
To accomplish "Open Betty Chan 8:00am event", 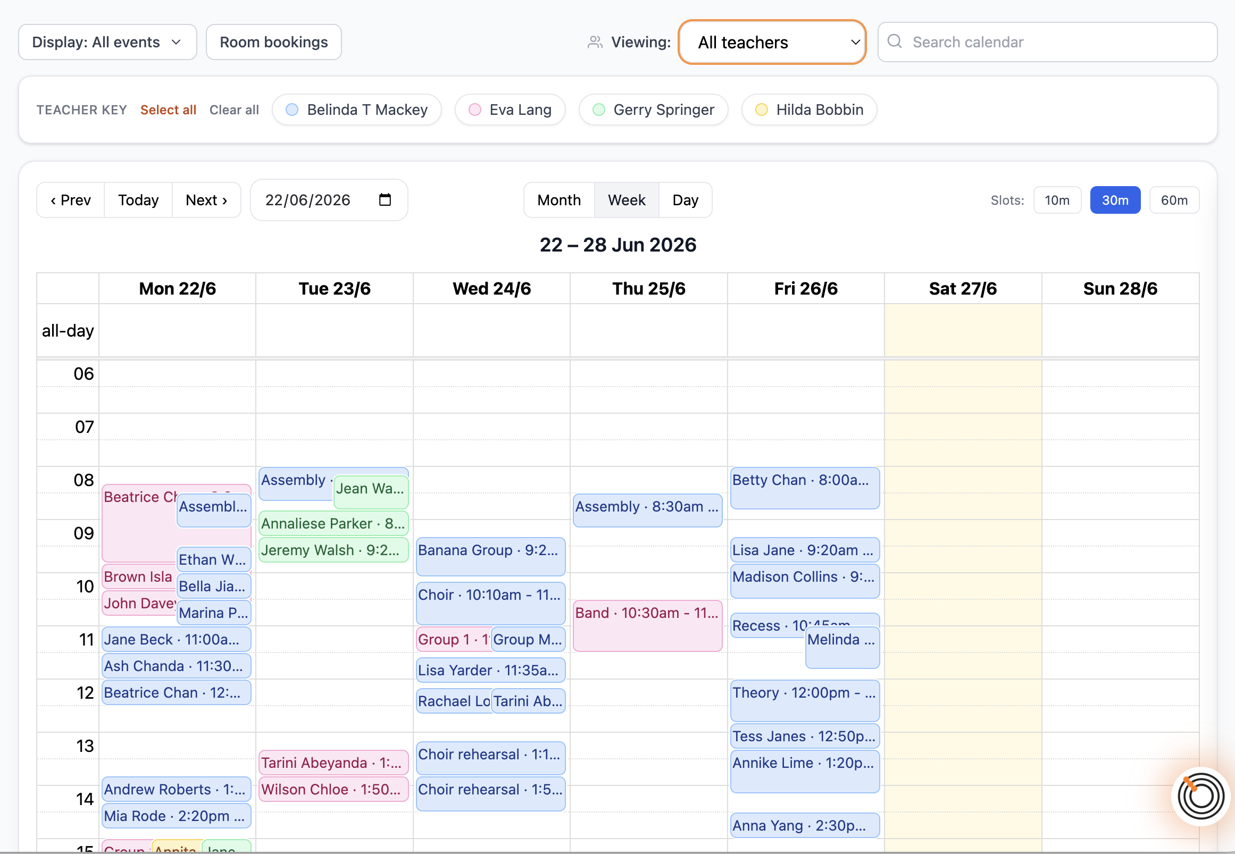I will coord(805,488).
